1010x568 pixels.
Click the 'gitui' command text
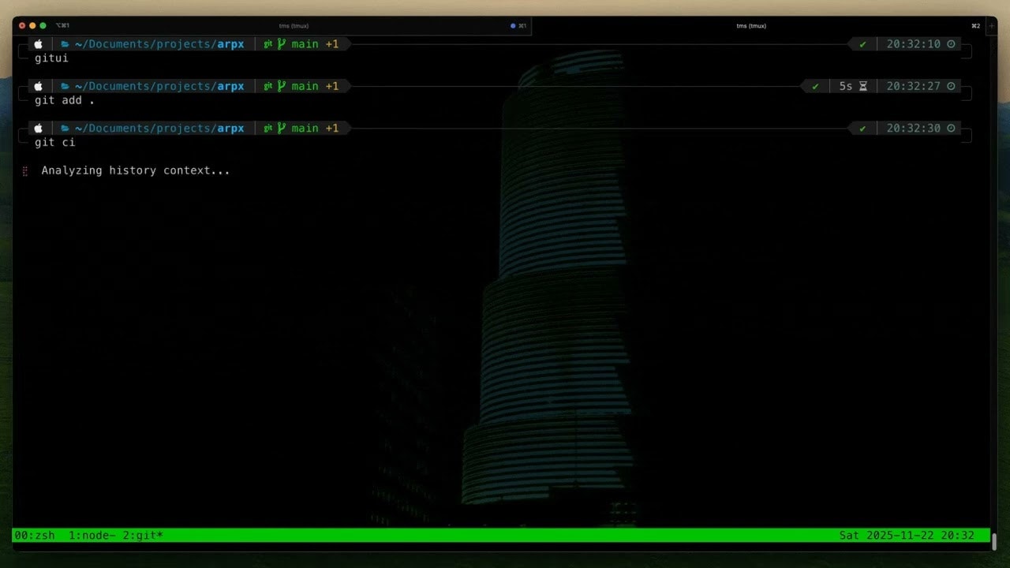tap(51, 58)
